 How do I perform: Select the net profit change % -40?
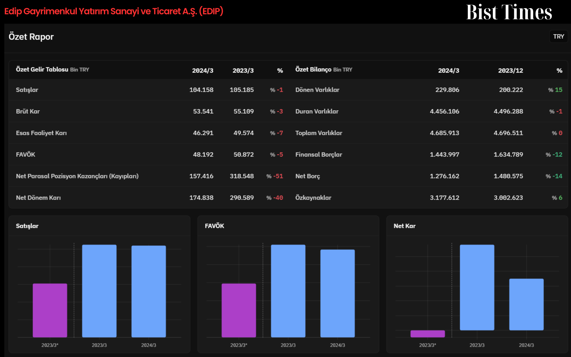[275, 198]
